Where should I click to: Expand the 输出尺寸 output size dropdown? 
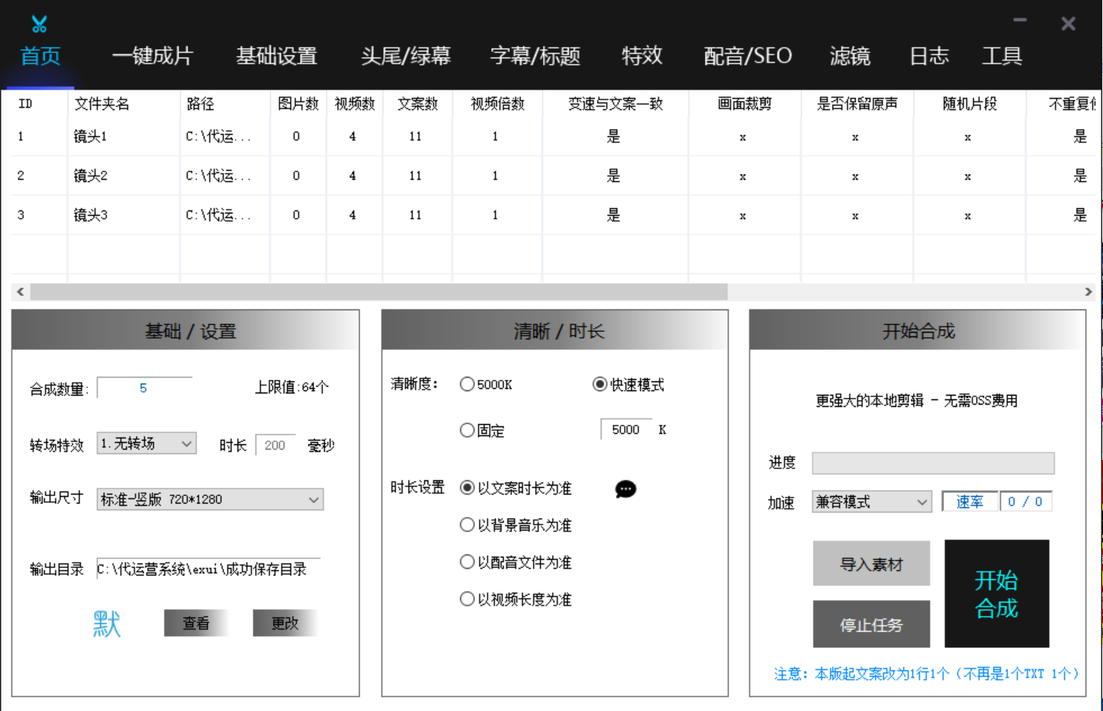pos(210,500)
